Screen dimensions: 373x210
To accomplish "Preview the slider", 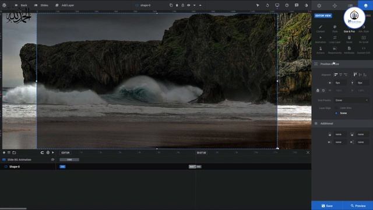I will (358, 206).
